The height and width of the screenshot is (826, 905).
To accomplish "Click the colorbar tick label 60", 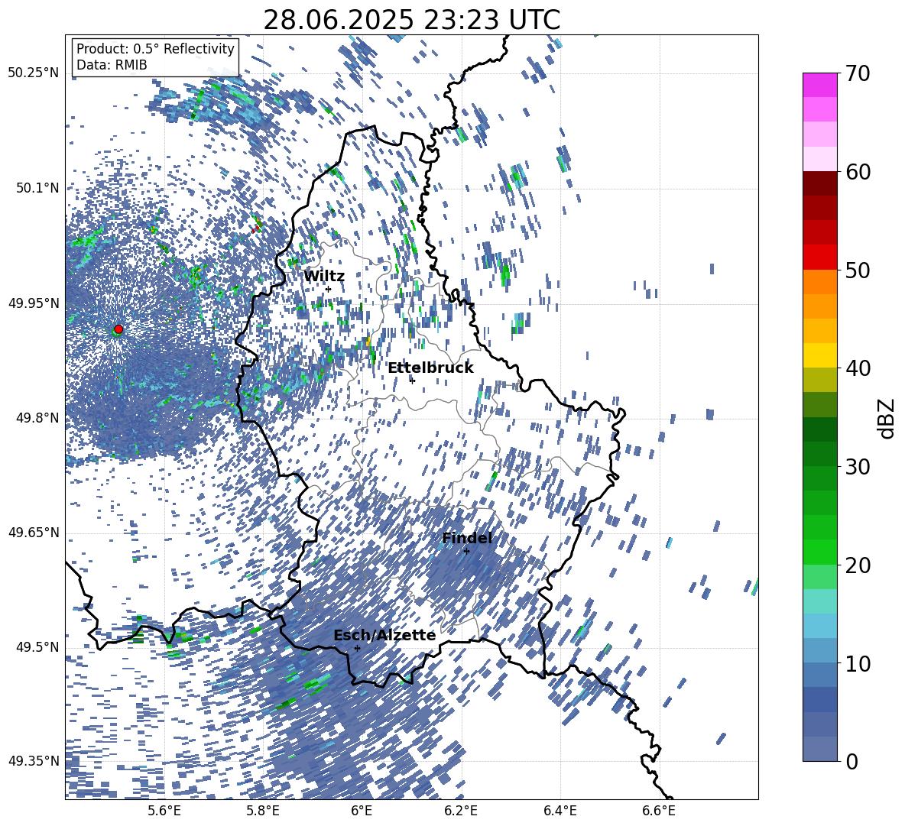I will [858, 172].
